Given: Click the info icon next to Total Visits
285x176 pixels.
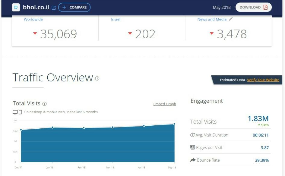Looking at the screenshot, I should click(x=44, y=104).
